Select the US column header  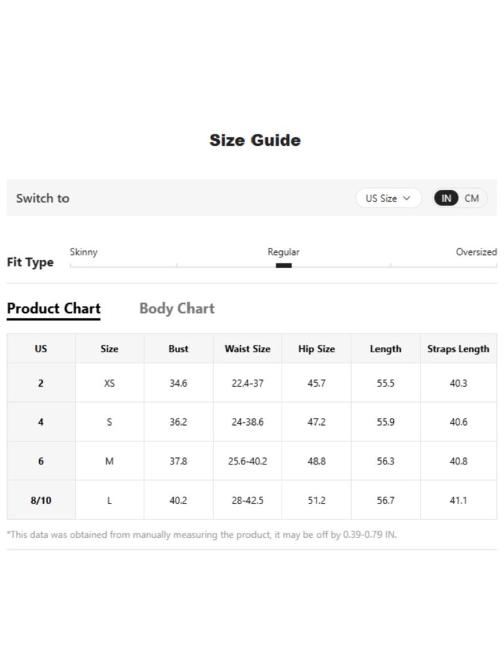click(41, 349)
